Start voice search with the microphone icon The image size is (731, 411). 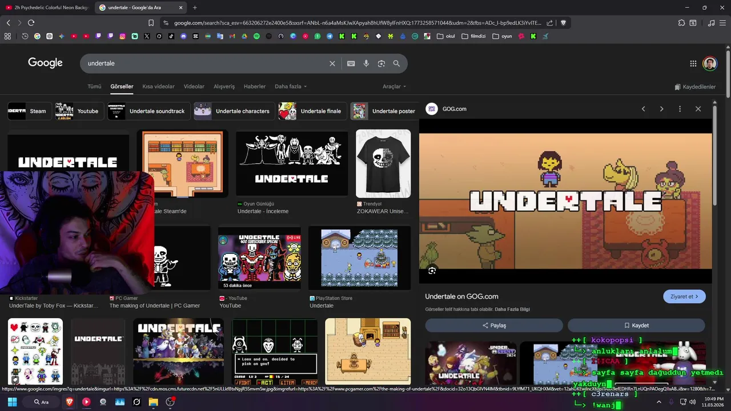(366, 63)
